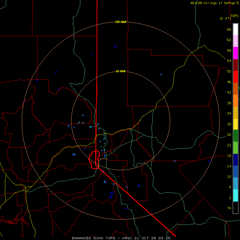The image size is (240, 240).
Task: Click the 46 legend scale label
Action: coord(229,82)
